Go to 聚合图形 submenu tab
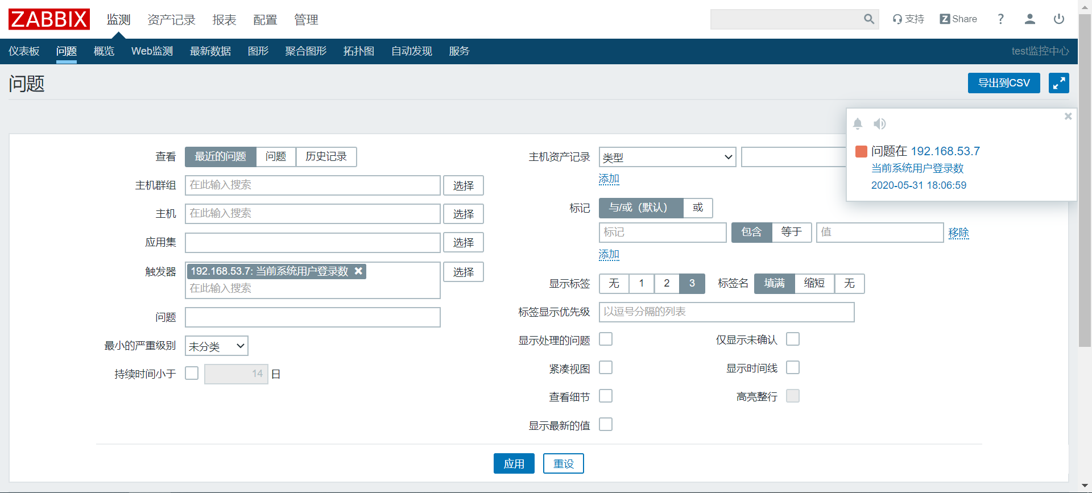Viewport: 1092px width, 493px height. tap(306, 51)
